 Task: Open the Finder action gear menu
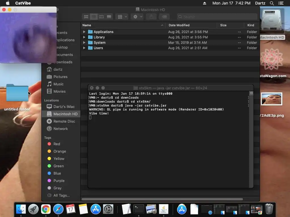tap(137, 17)
